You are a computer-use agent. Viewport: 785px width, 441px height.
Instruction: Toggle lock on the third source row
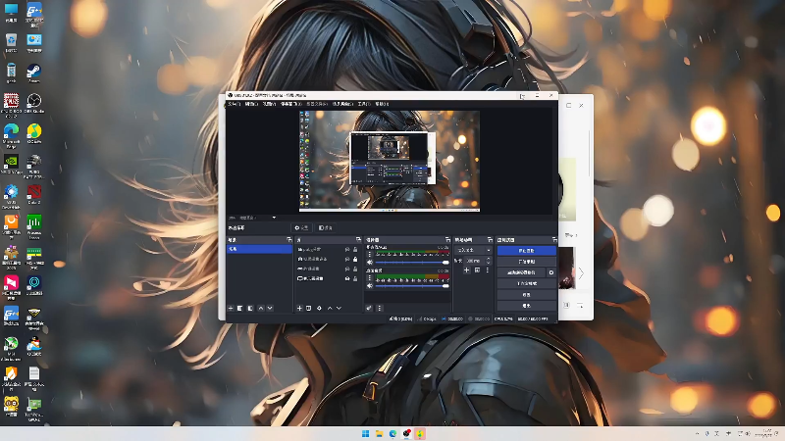(x=355, y=269)
